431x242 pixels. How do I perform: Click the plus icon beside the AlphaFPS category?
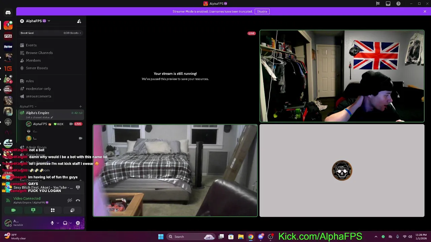coord(80,107)
